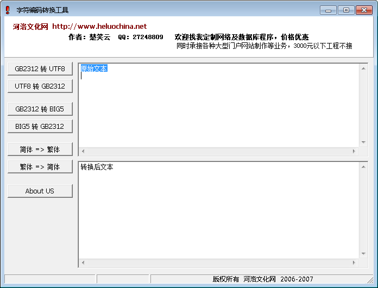Minimize the 字符编码转换工具 window
Screen dimensions: 378x288
[328, 10]
